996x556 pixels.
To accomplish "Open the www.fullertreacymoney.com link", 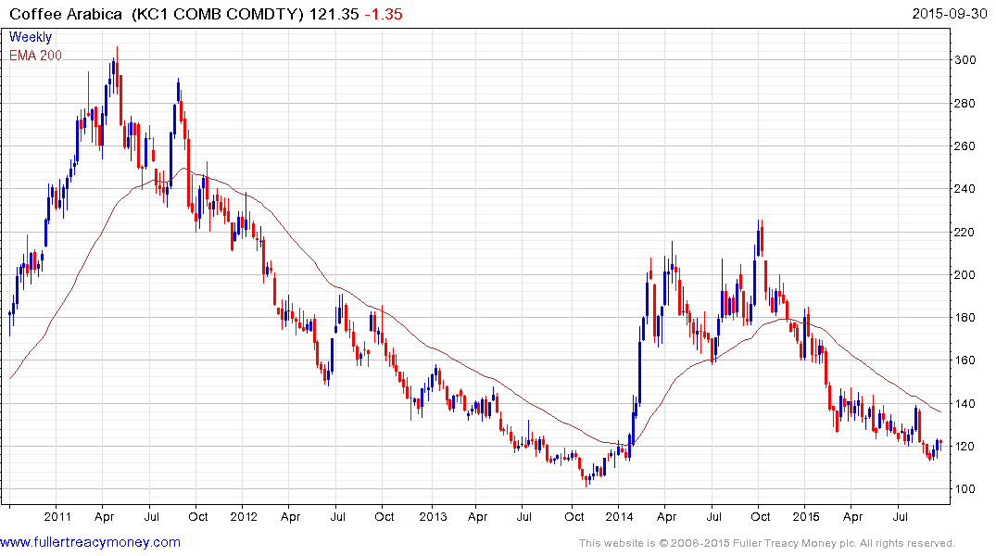I will 90,542.
